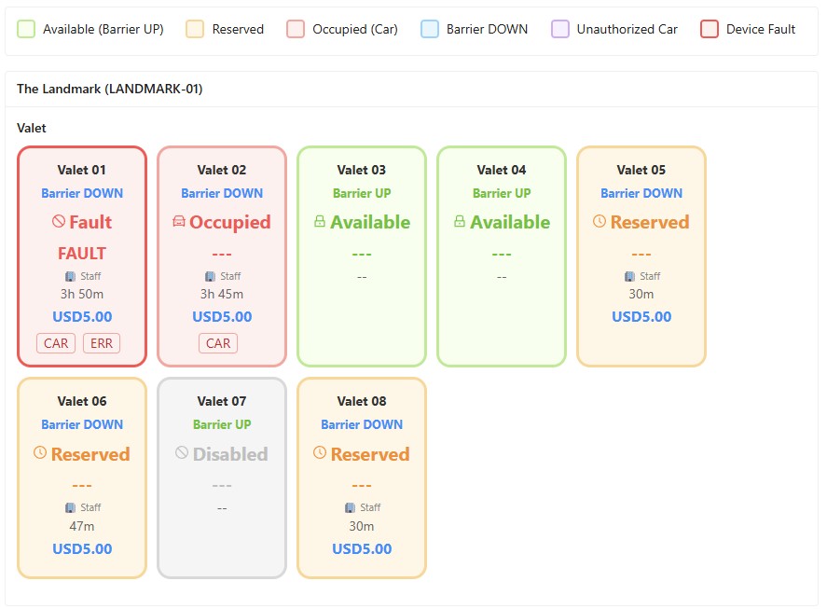Click the lock icon on Valet 04

[x=460, y=223]
